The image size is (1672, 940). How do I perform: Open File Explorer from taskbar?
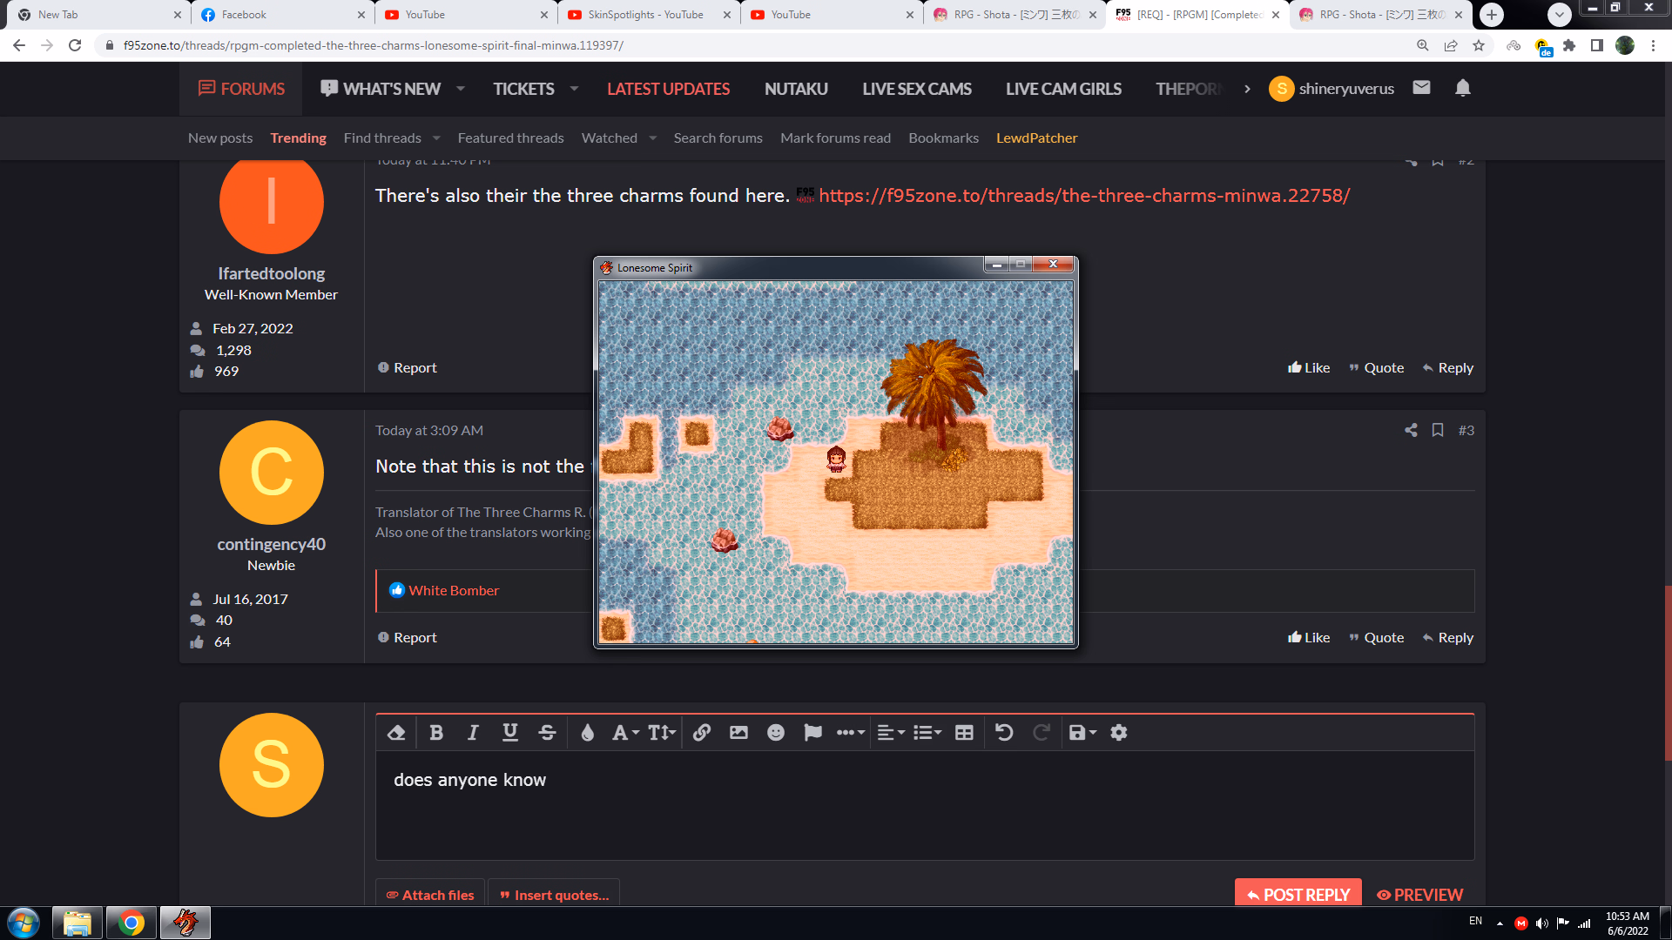pyautogui.click(x=77, y=923)
